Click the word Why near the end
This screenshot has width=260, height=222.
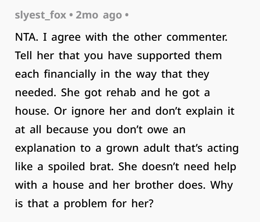222,185
